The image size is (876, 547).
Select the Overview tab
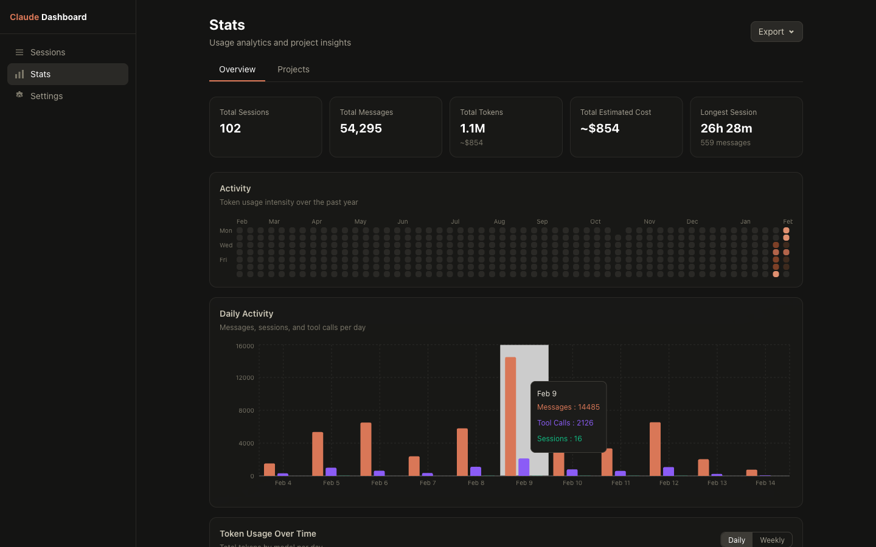[x=237, y=69]
